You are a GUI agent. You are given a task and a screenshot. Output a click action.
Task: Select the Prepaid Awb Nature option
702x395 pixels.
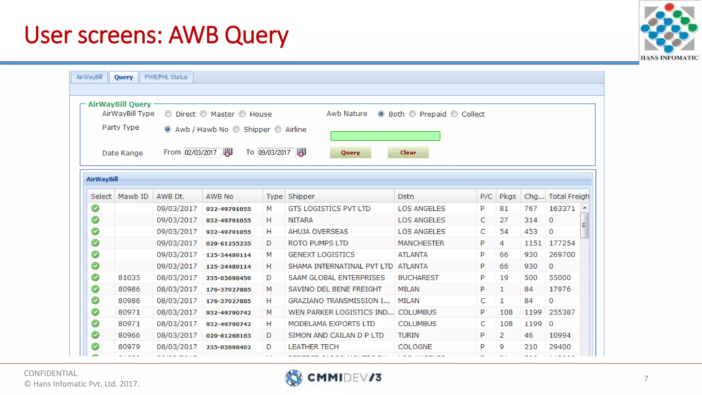tap(412, 114)
